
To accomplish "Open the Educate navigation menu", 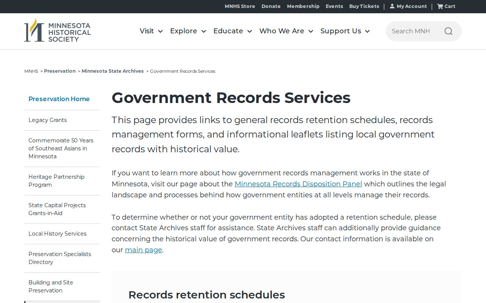I will point(228,31).
